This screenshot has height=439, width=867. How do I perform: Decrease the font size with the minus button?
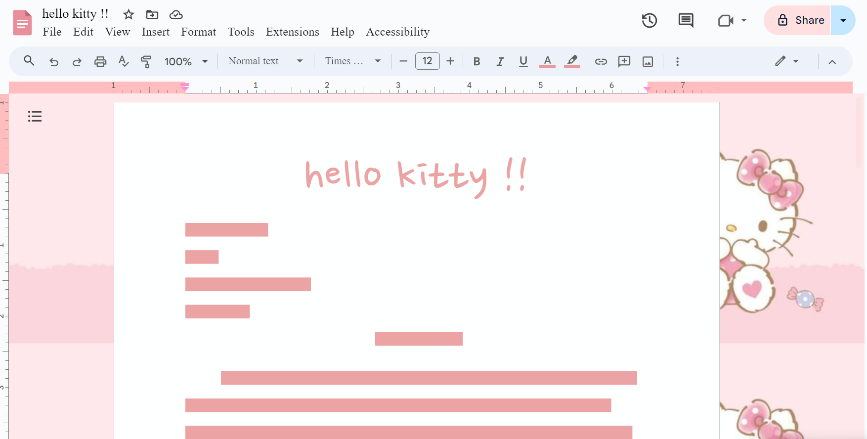point(403,61)
